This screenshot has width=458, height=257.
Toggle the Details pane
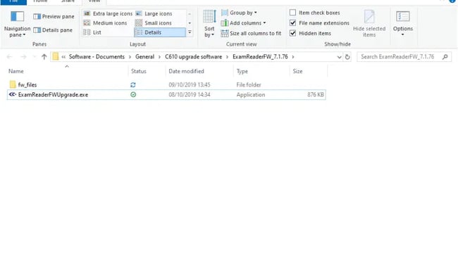(53, 30)
